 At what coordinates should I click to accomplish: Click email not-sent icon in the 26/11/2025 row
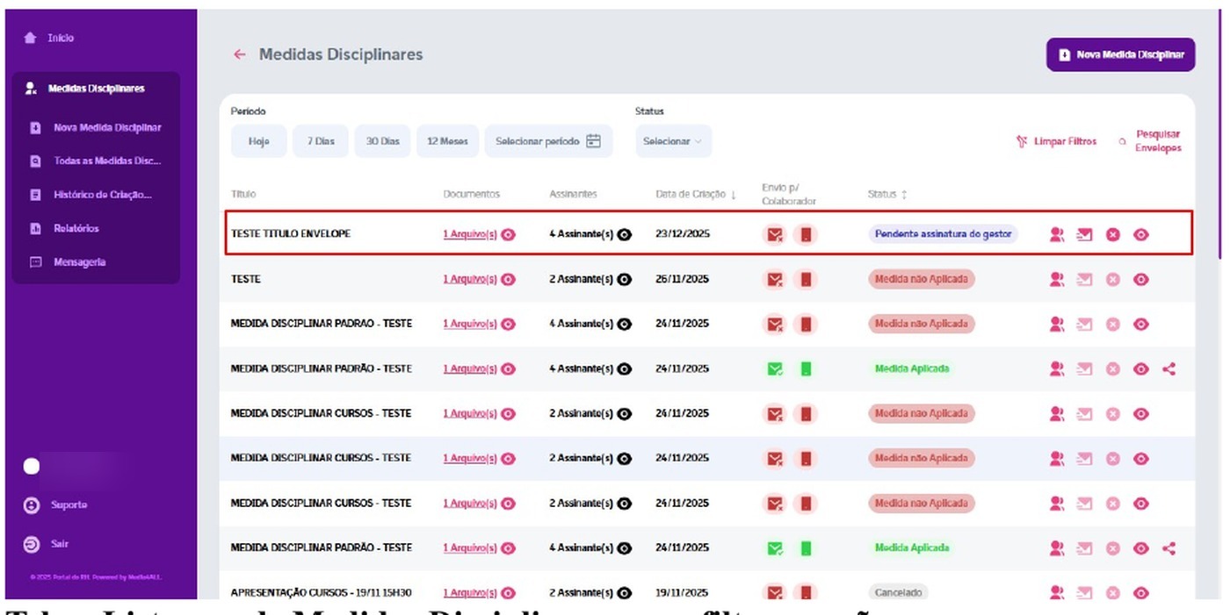pyautogui.click(x=774, y=279)
